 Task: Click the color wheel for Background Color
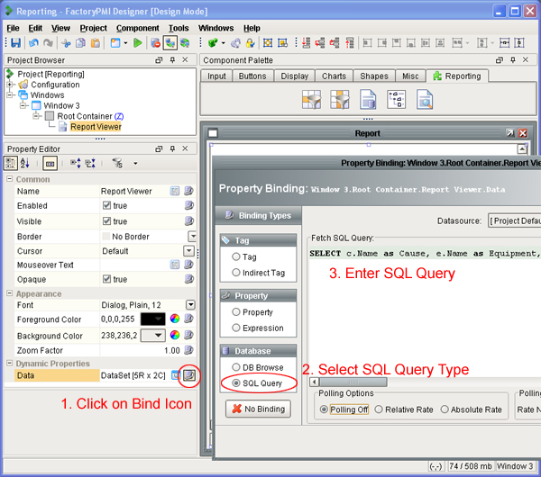coord(175,335)
